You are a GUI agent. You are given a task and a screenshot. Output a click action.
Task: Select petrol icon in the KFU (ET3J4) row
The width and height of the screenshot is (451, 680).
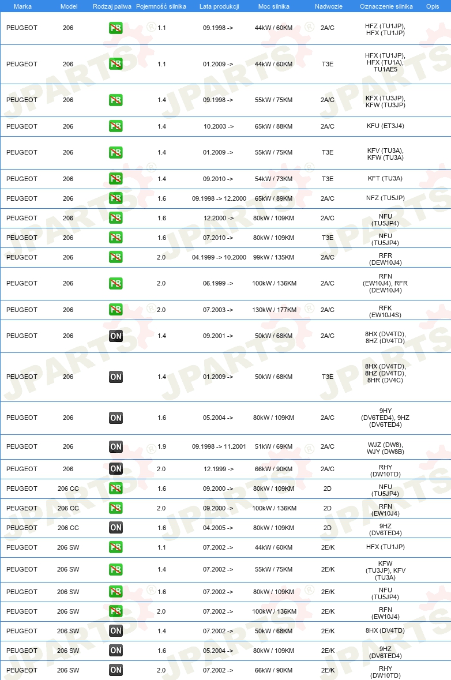[x=115, y=126]
